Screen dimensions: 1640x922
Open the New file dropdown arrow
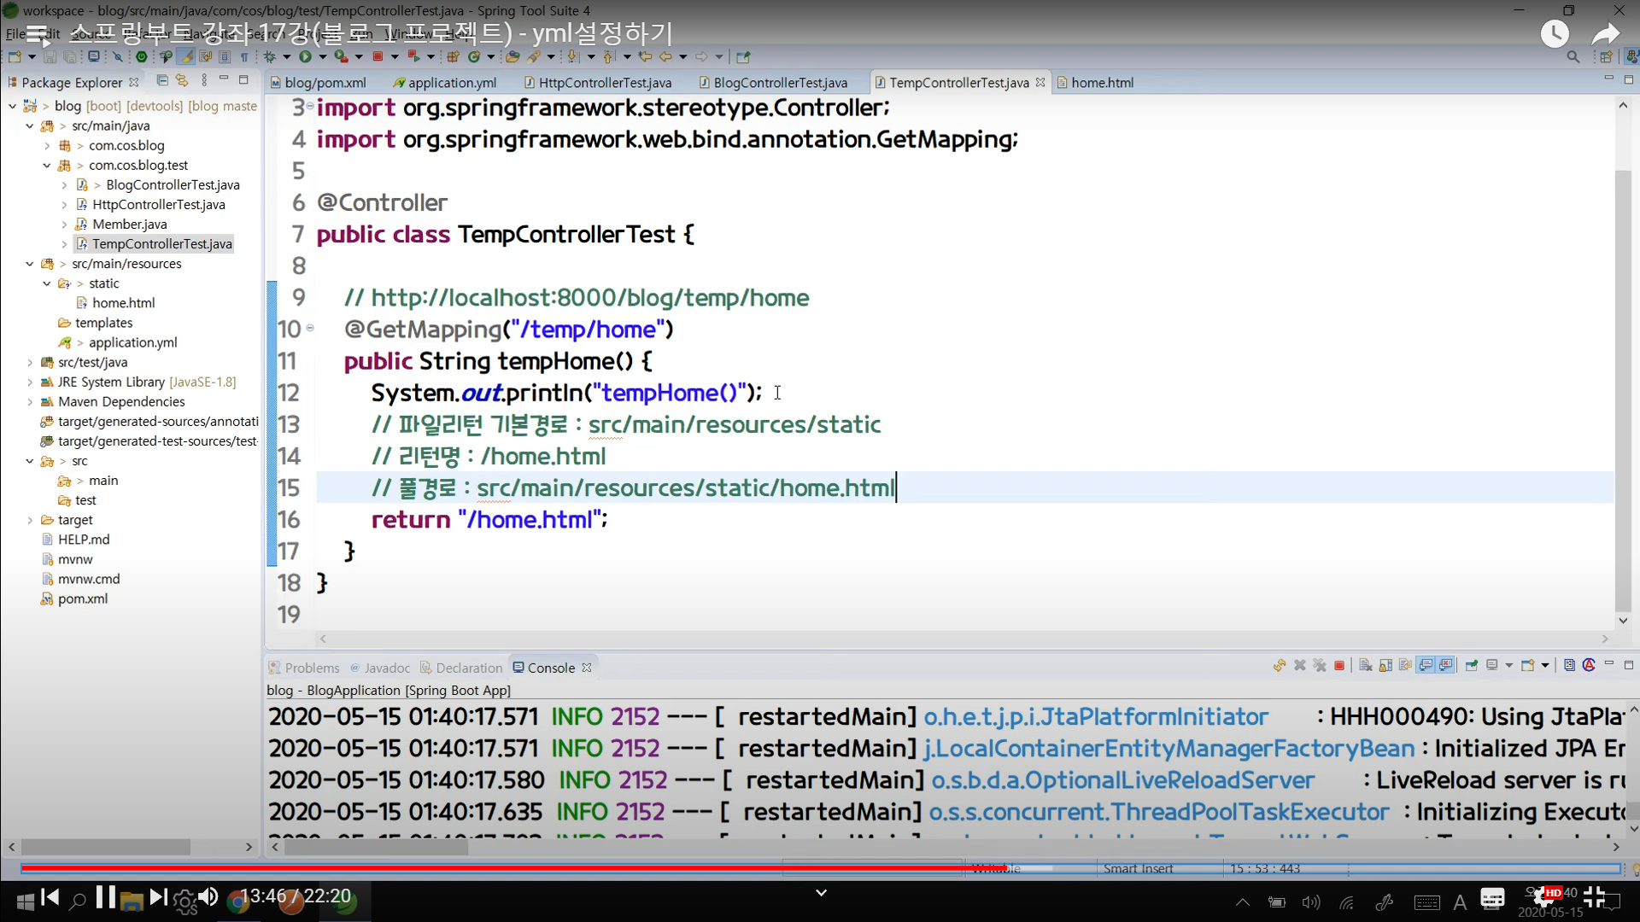point(32,56)
